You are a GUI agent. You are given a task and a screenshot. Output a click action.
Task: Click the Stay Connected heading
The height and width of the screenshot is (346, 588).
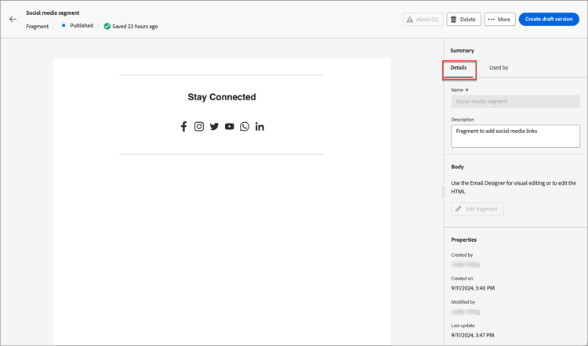click(x=222, y=97)
